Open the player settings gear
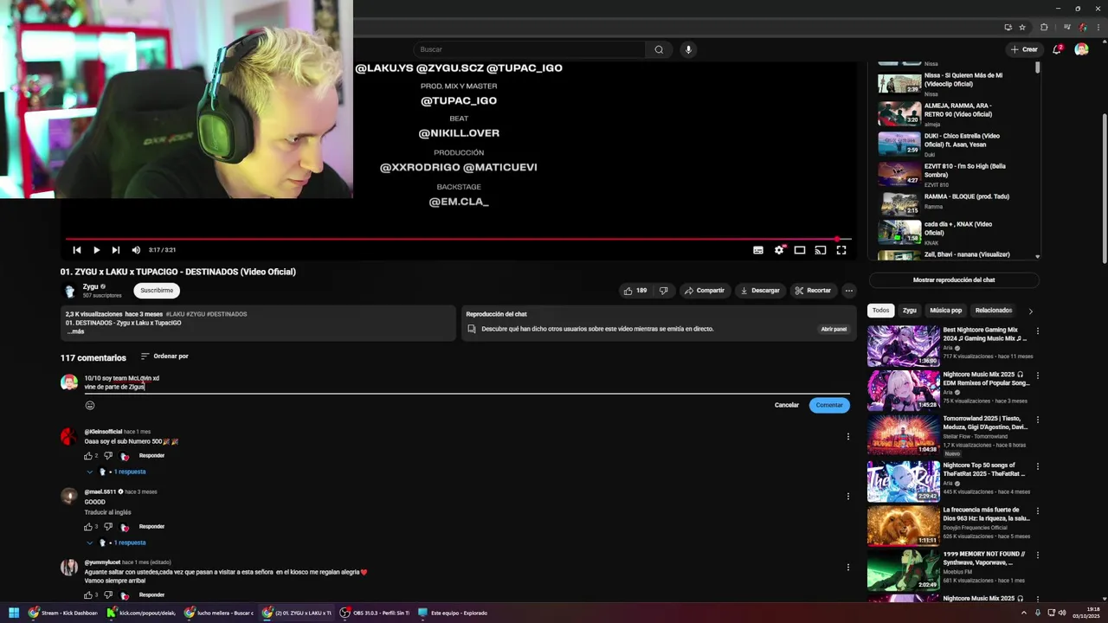 [779, 250]
